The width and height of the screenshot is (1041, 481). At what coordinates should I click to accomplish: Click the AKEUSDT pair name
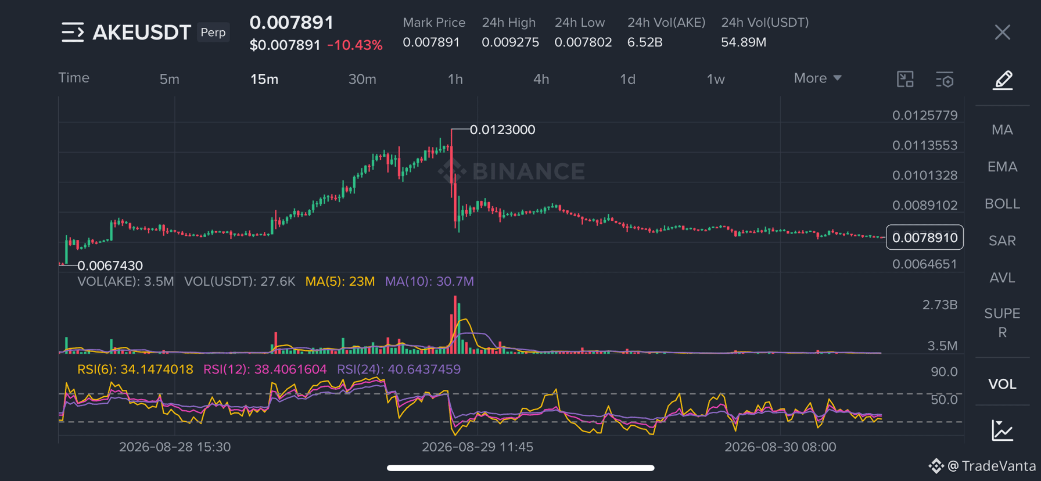click(x=142, y=33)
